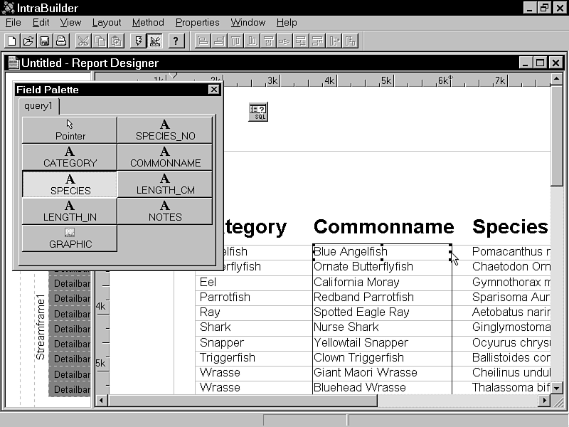Select the SQL query object icon

click(258, 112)
